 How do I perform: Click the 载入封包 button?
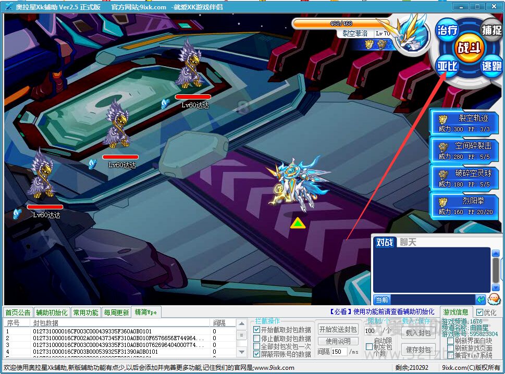(x=418, y=332)
